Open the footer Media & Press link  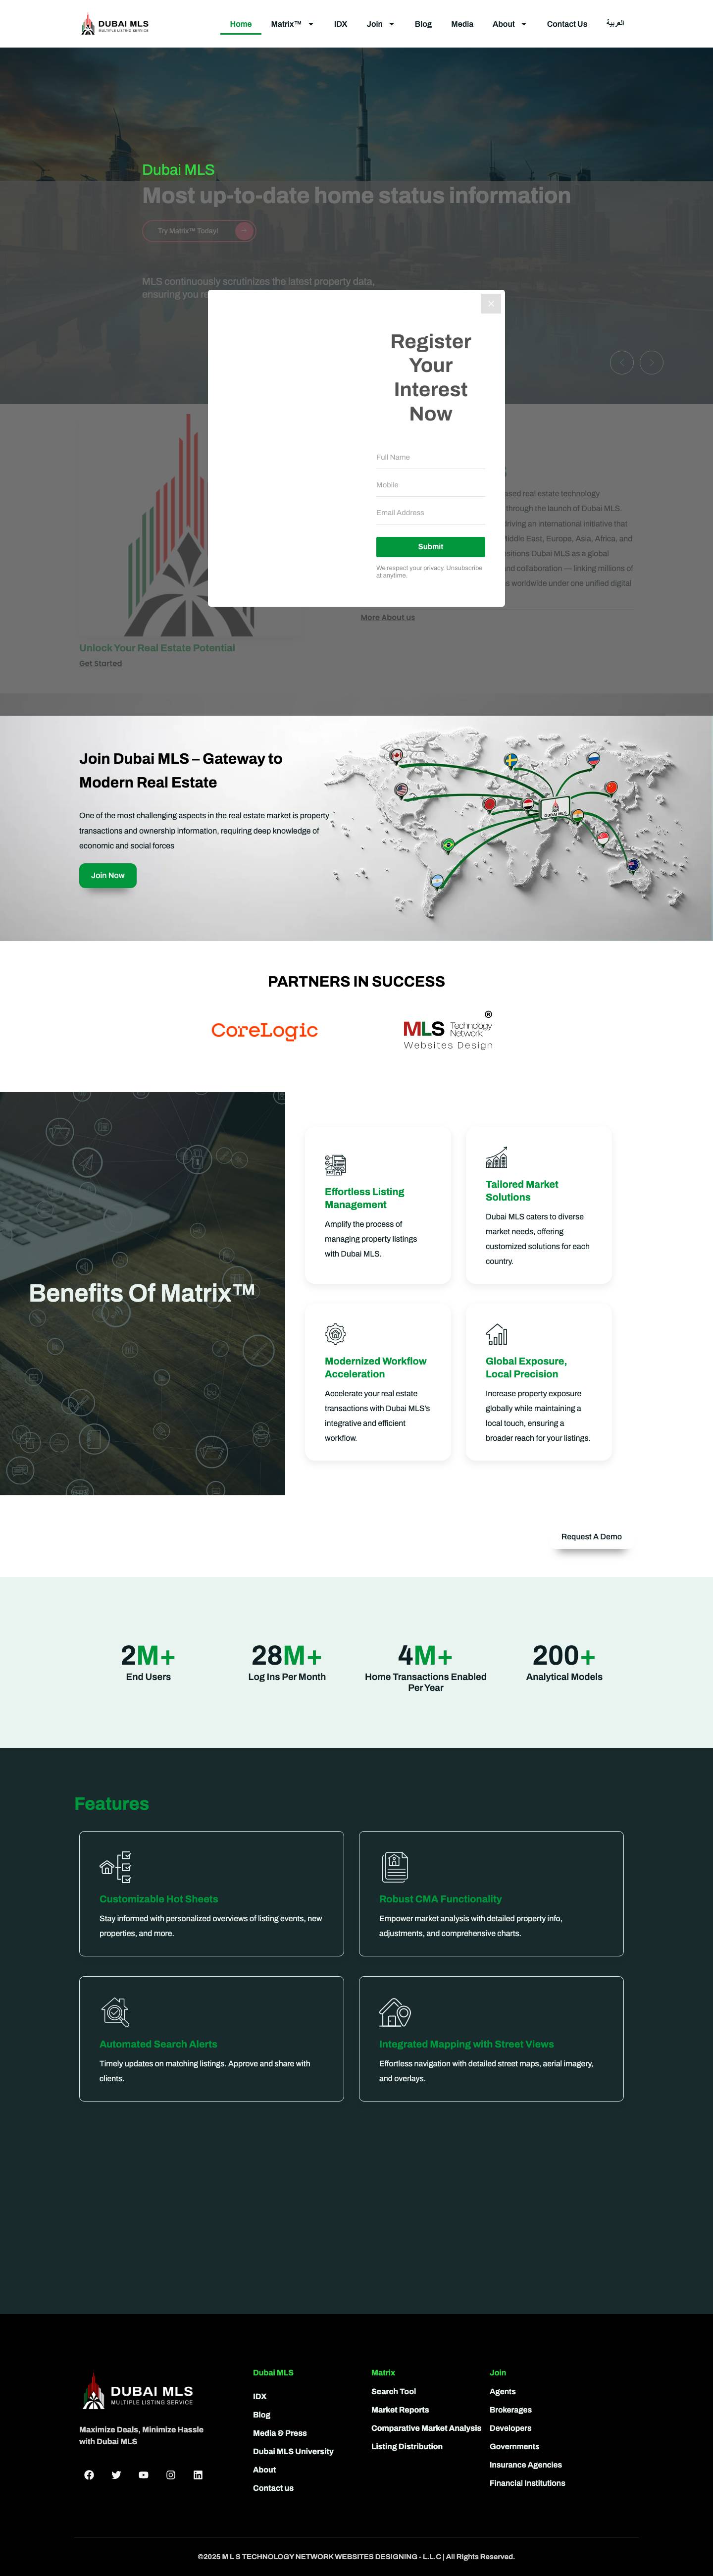[280, 2433]
